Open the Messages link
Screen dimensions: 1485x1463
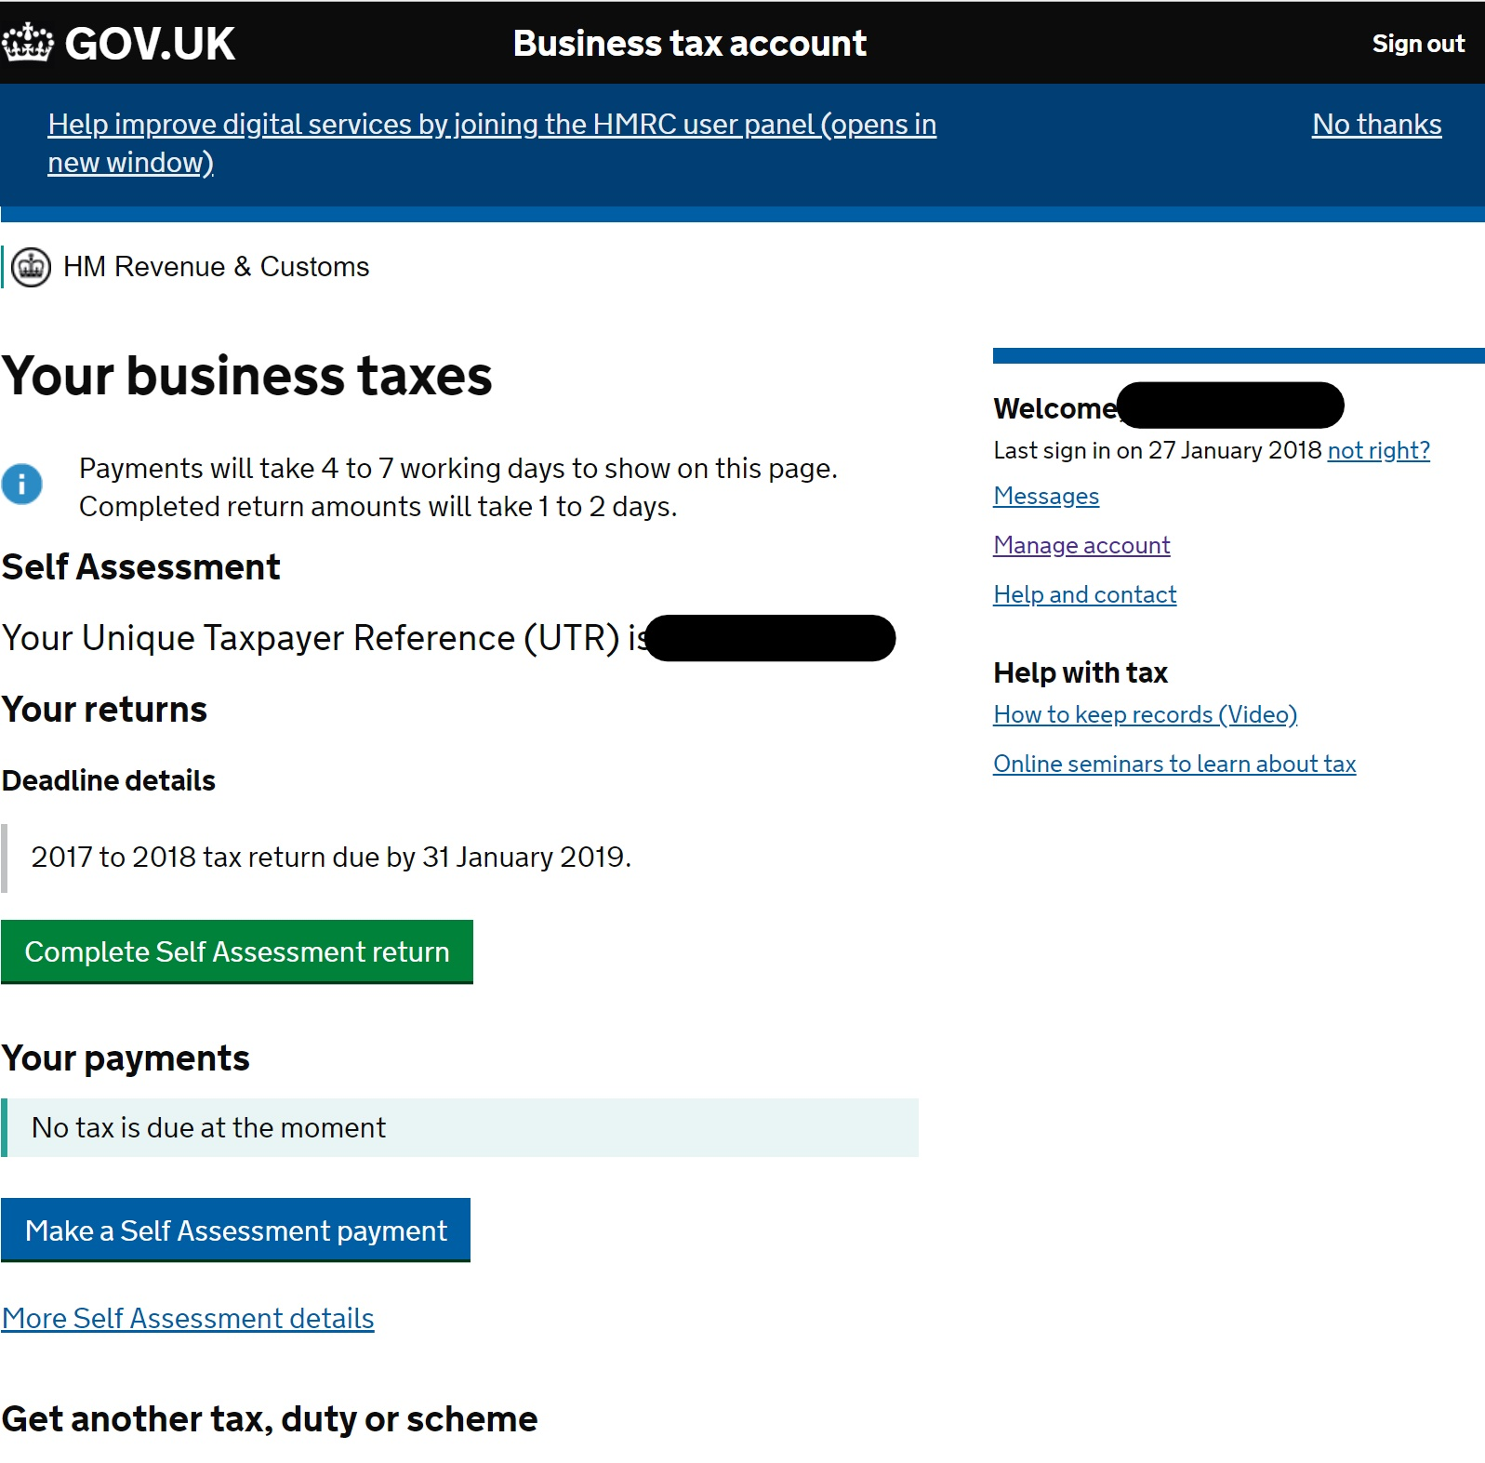[x=1046, y=496]
